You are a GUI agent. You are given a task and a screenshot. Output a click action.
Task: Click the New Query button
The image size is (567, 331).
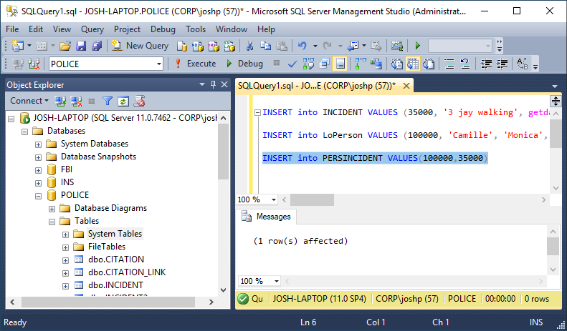pyautogui.click(x=140, y=46)
